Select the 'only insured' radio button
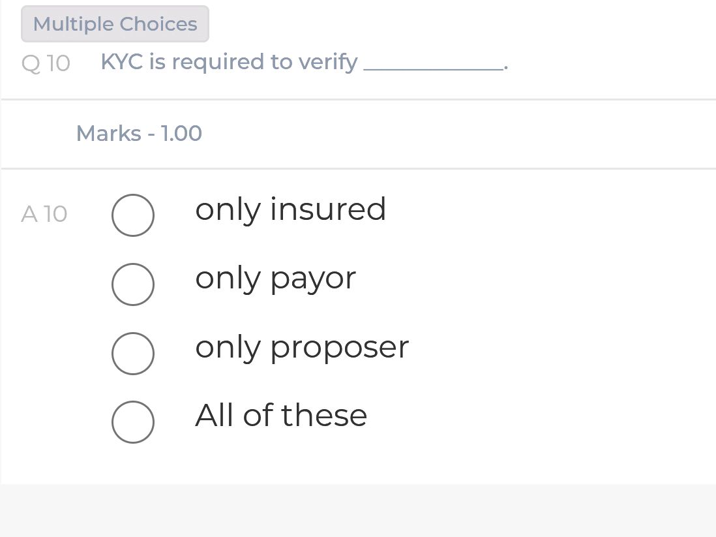The width and height of the screenshot is (716, 537). [x=133, y=215]
